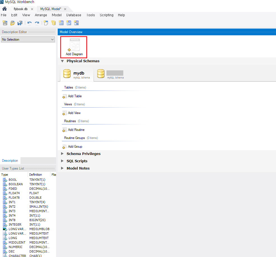
Task: Select the LONG user type row
Action: pyautogui.click(x=28, y=238)
